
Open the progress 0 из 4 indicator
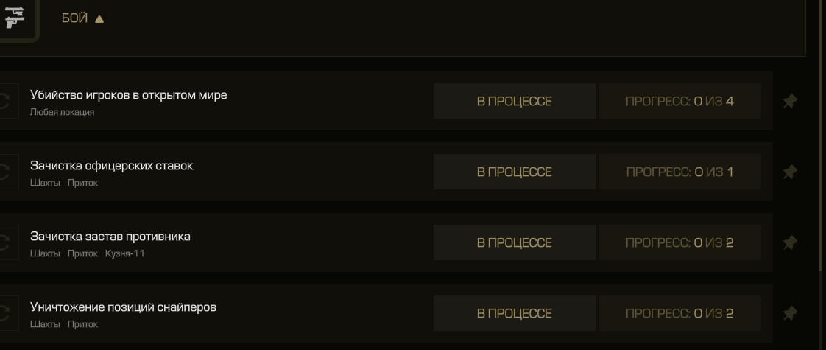click(680, 101)
